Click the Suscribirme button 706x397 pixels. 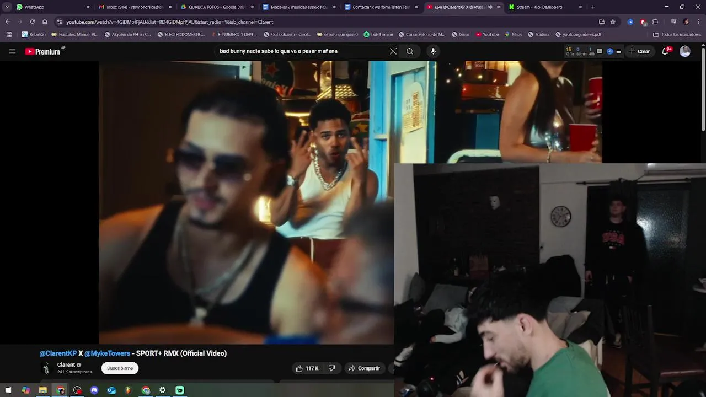coord(120,368)
